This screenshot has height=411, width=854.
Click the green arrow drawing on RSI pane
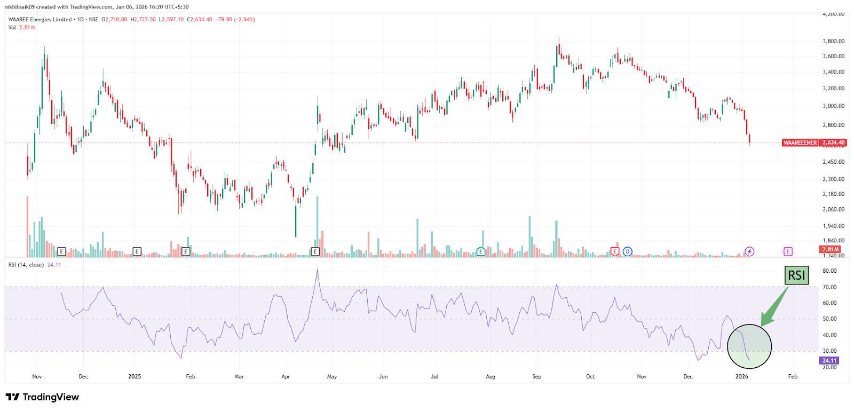point(774,307)
